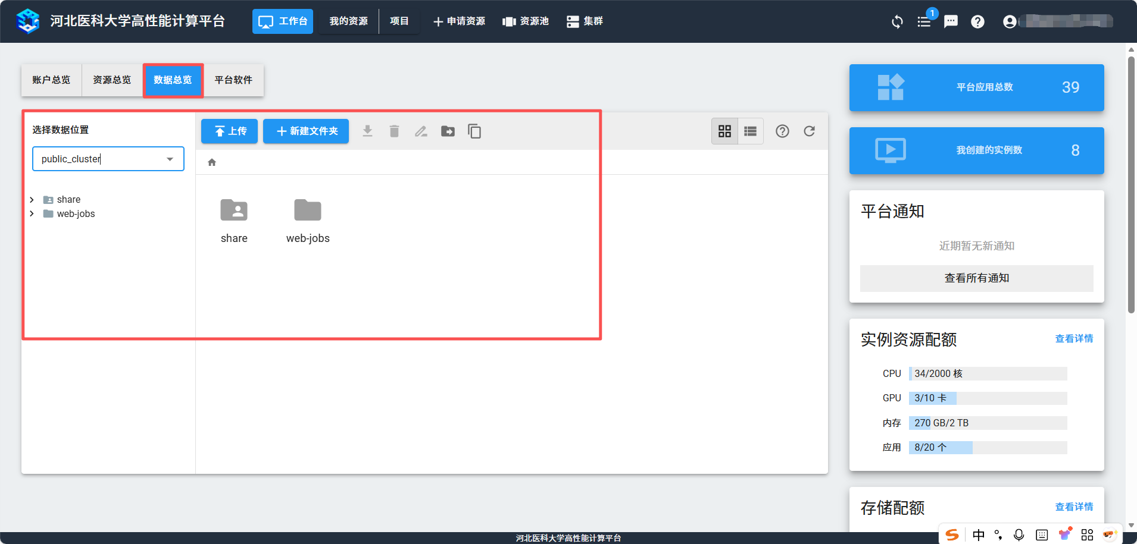Open file manager help icon

(782, 131)
